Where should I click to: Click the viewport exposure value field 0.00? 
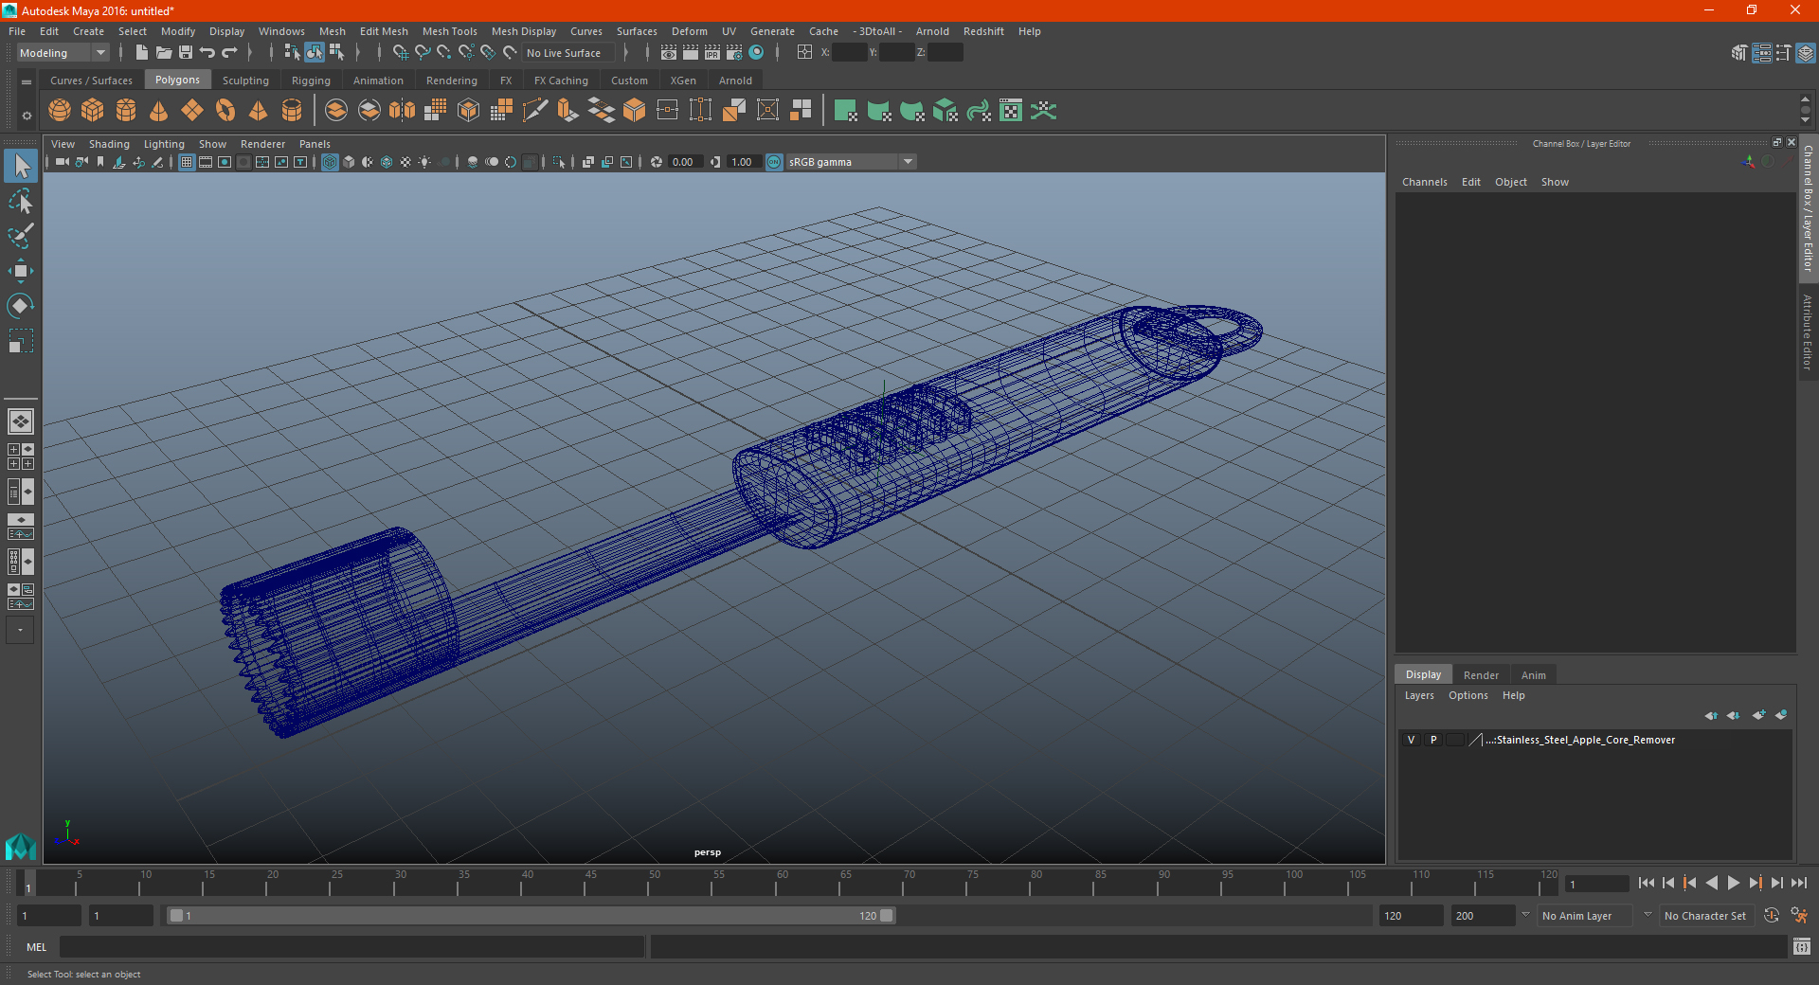685,162
